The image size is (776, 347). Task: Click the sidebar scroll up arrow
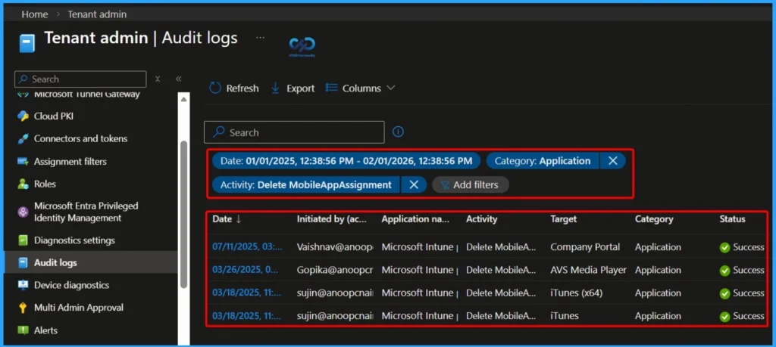point(183,99)
